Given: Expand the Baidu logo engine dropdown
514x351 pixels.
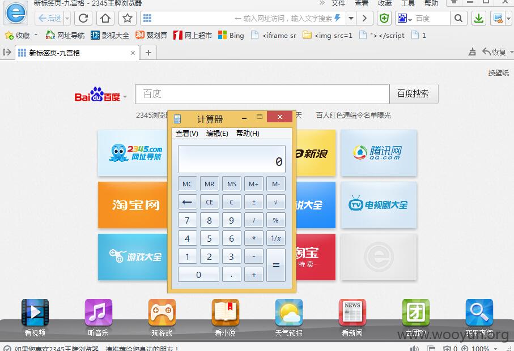Looking at the screenshot, I should 125,97.
